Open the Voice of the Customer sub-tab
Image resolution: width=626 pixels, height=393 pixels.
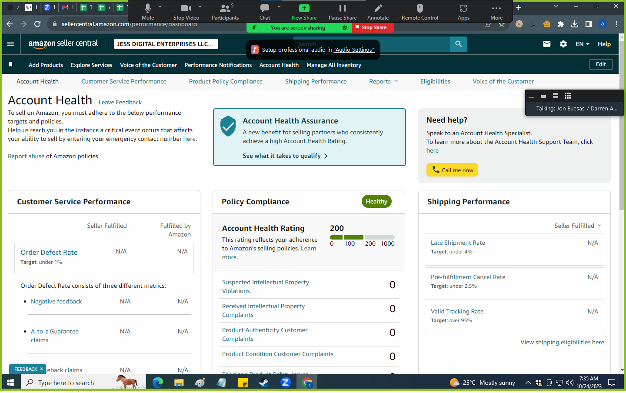[x=503, y=81]
